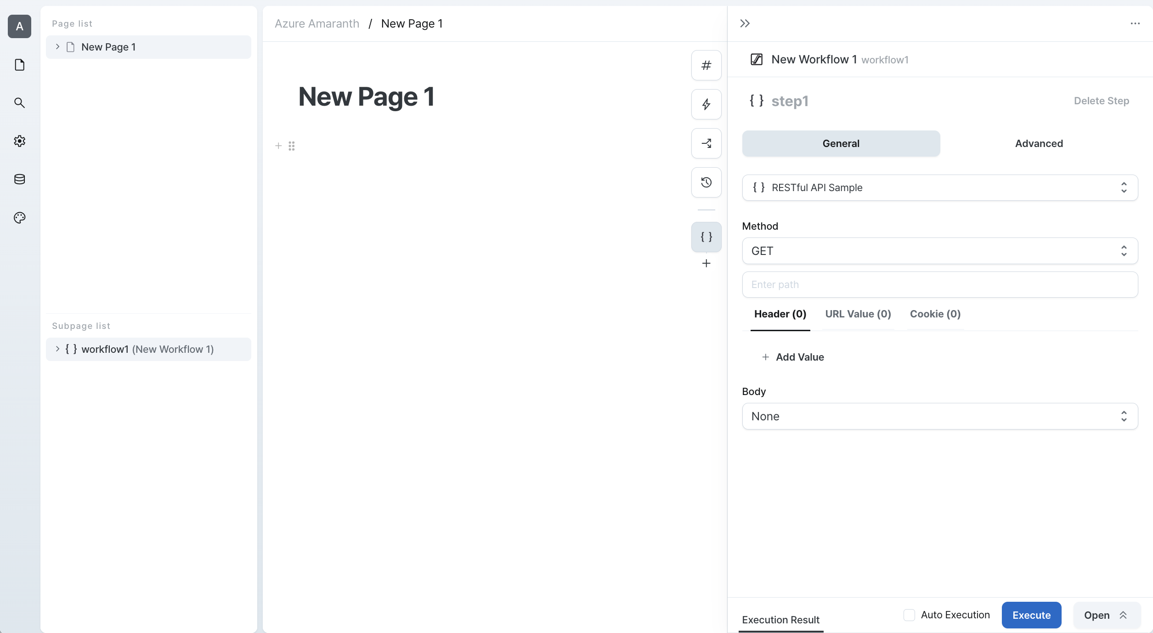Viewport: 1153px width, 633px height.
Task: Open the three-dot more options menu
Action: [1135, 23]
